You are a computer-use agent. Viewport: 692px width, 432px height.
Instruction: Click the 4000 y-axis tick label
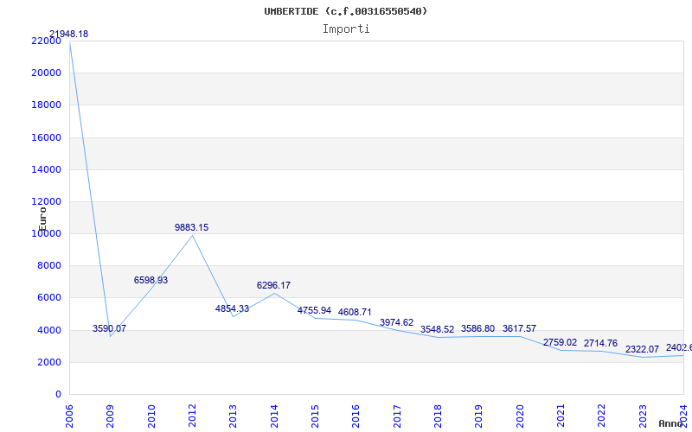(49, 330)
